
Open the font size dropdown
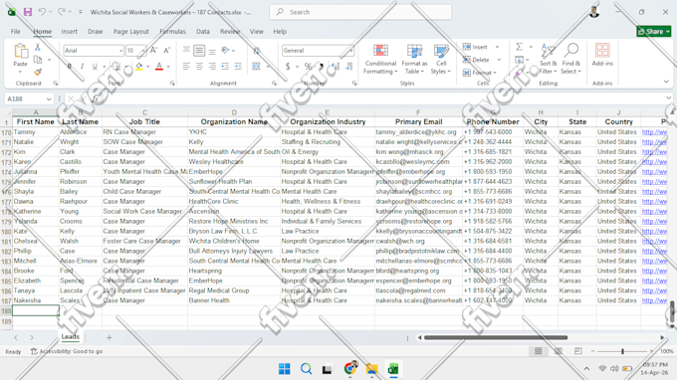coord(143,51)
